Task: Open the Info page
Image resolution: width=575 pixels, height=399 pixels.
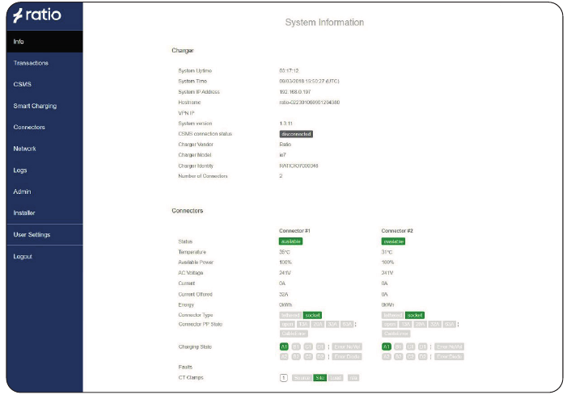Action: pos(44,41)
